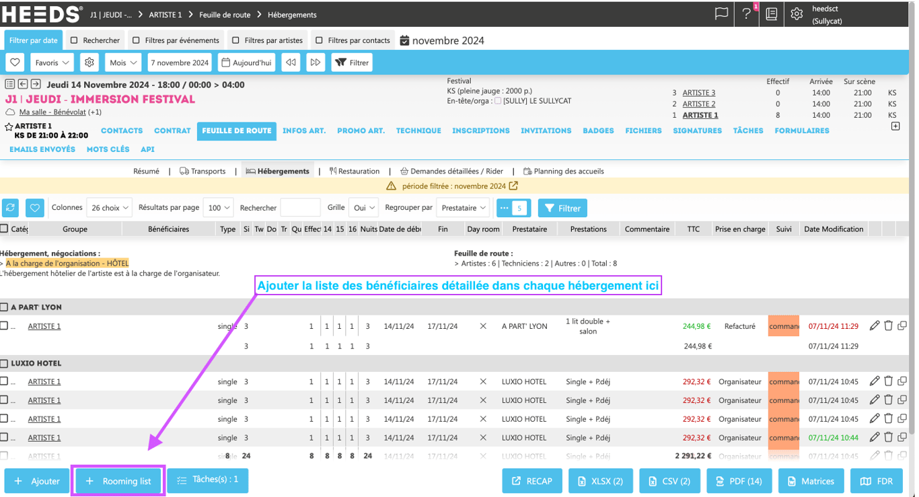The height and width of the screenshot is (497, 919).
Task: Open the event list icon beside the date
Action: click(10, 85)
